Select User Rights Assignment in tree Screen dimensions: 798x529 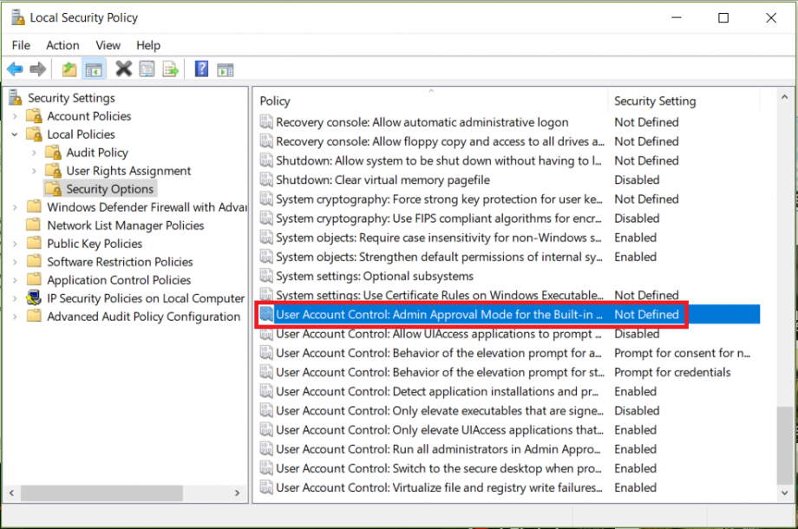click(x=128, y=171)
